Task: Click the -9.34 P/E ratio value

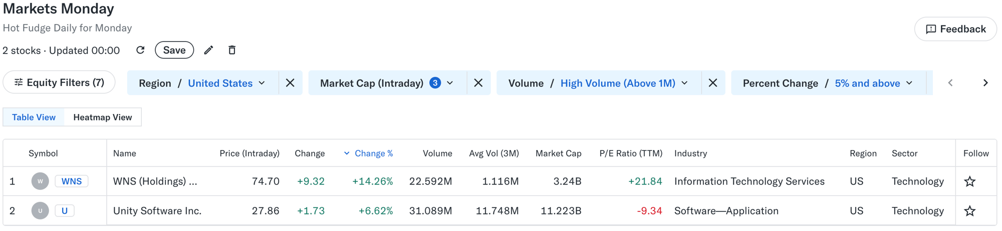Action: click(649, 211)
